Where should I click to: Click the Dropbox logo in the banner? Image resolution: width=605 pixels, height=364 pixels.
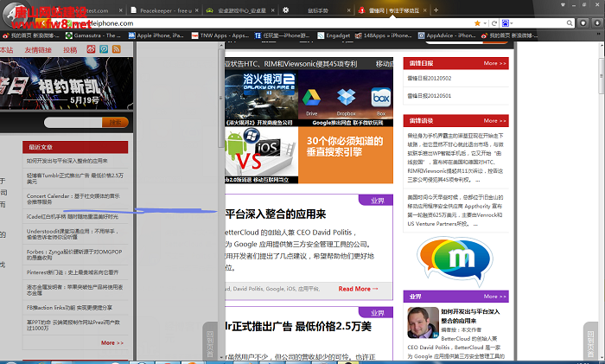click(x=346, y=98)
